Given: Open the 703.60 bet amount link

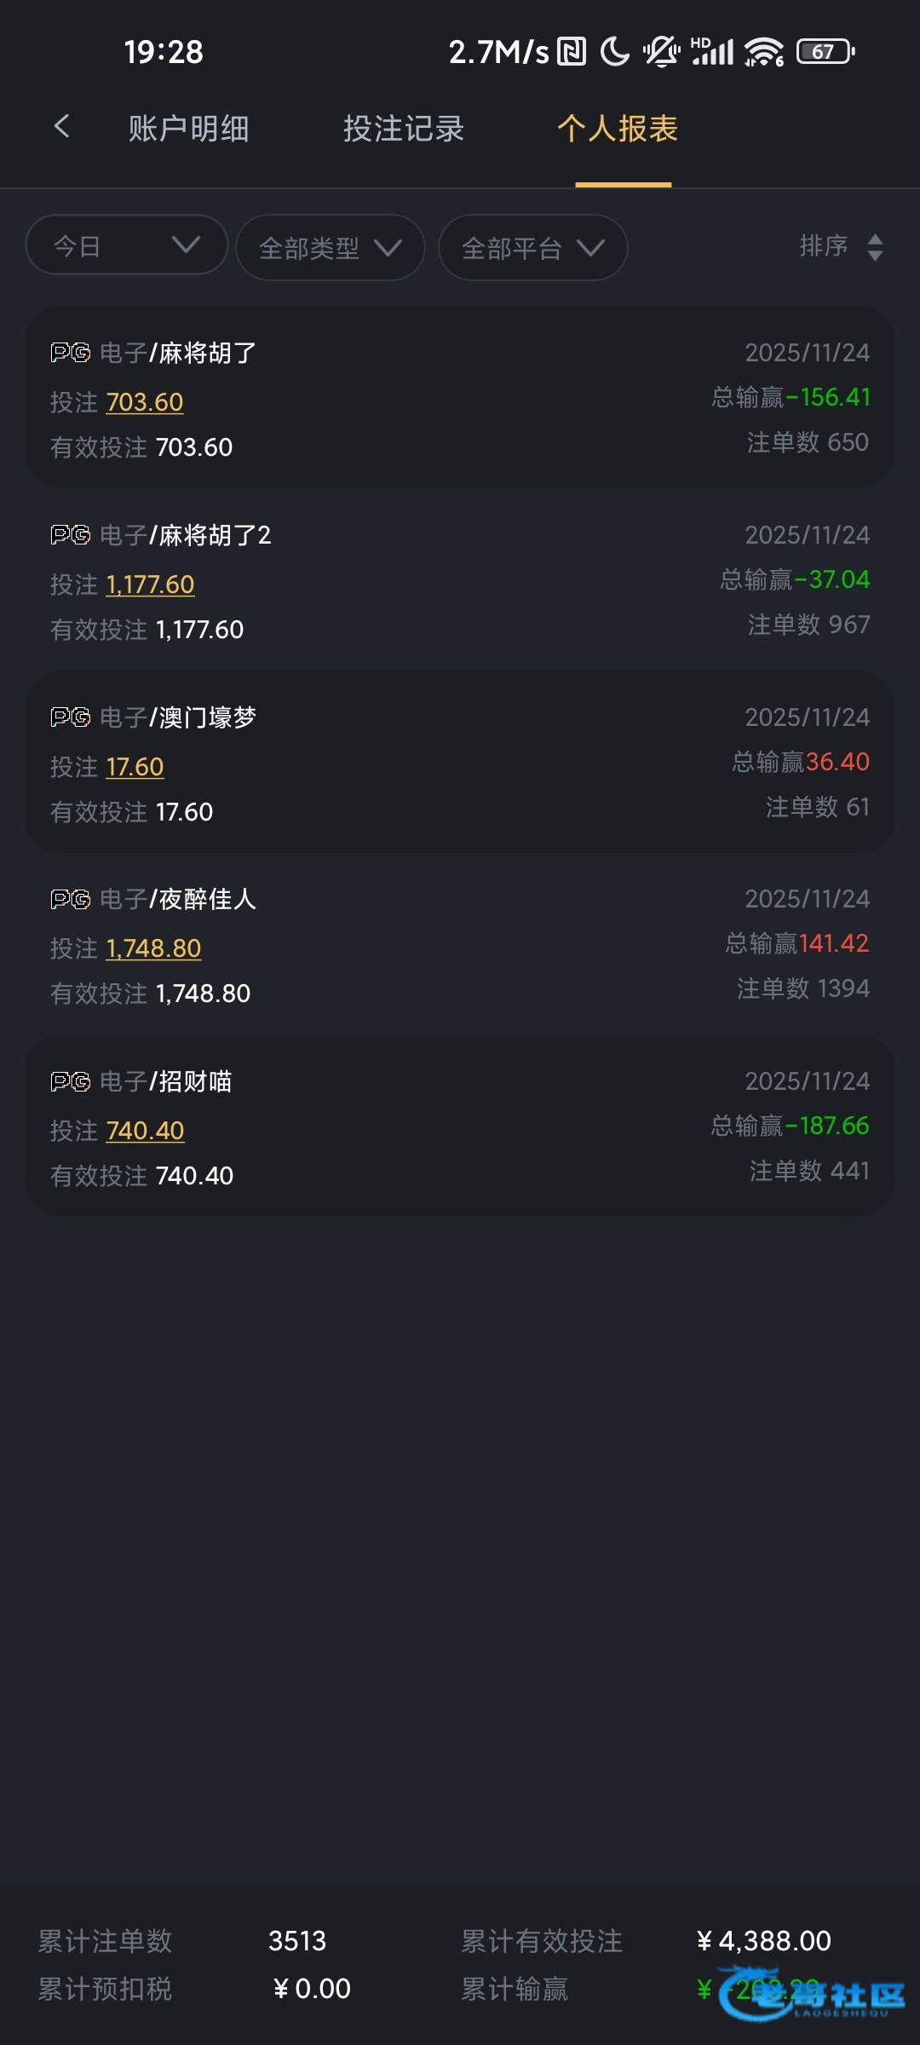Looking at the screenshot, I should (x=145, y=402).
